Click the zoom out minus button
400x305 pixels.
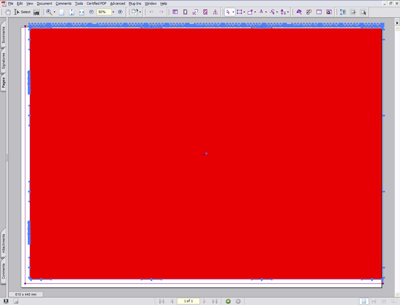(x=91, y=12)
